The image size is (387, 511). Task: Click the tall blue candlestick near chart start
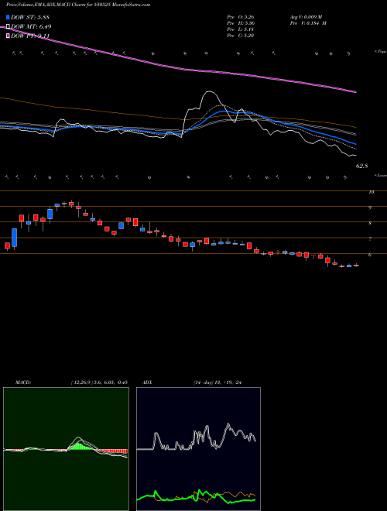pos(15,238)
